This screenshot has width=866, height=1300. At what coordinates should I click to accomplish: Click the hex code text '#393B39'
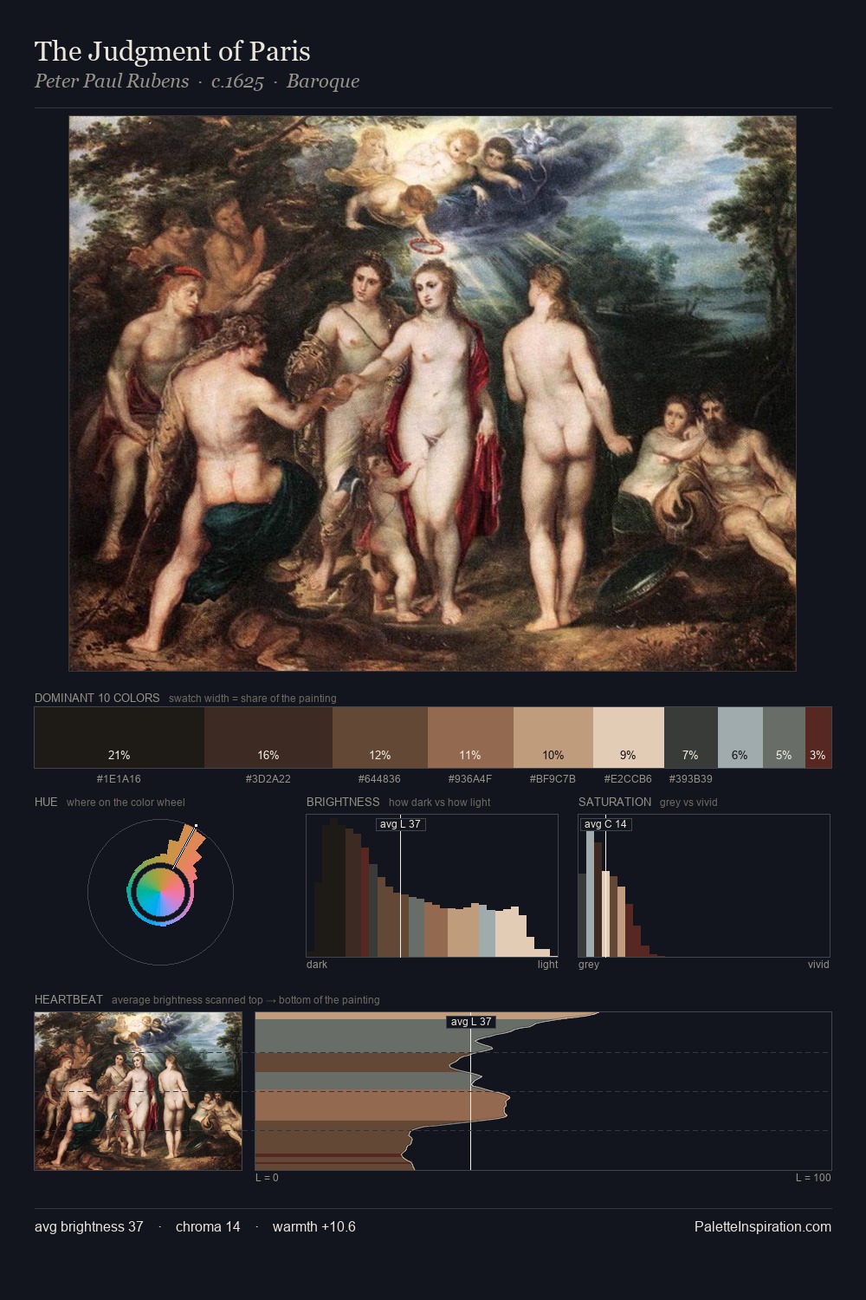pos(690,779)
